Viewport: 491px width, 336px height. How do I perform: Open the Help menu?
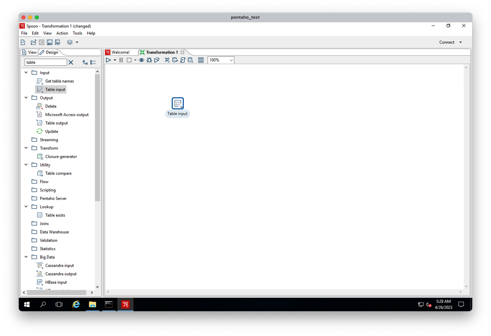(x=91, y=33)
